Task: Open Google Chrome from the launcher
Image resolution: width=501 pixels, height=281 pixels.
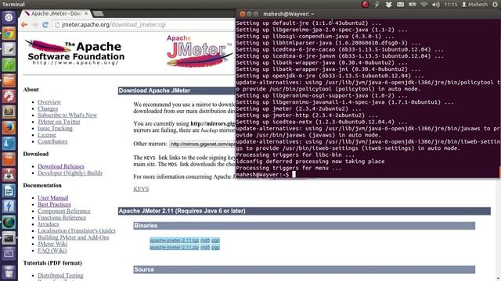Action: [9, 33]
